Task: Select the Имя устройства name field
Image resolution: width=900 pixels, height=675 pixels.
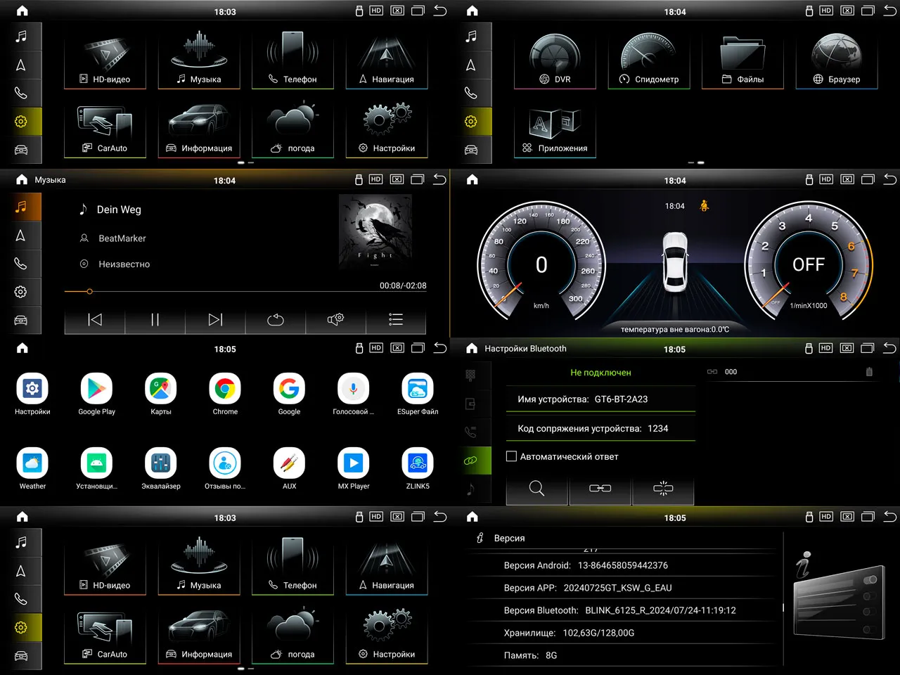Action: point(600,399)
